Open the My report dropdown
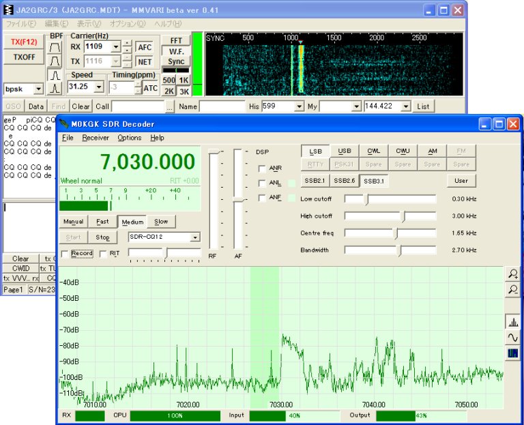Viewport: 524px width, 425px height. click(x=357, y=106)
